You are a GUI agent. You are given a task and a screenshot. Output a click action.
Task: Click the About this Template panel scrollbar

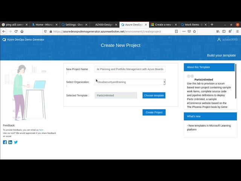236,81
